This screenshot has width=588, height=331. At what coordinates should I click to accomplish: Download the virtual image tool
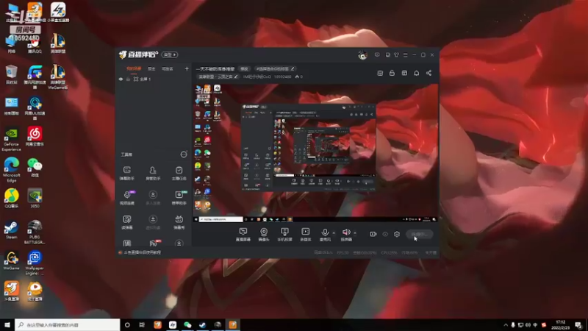click(x=153, y=222)
